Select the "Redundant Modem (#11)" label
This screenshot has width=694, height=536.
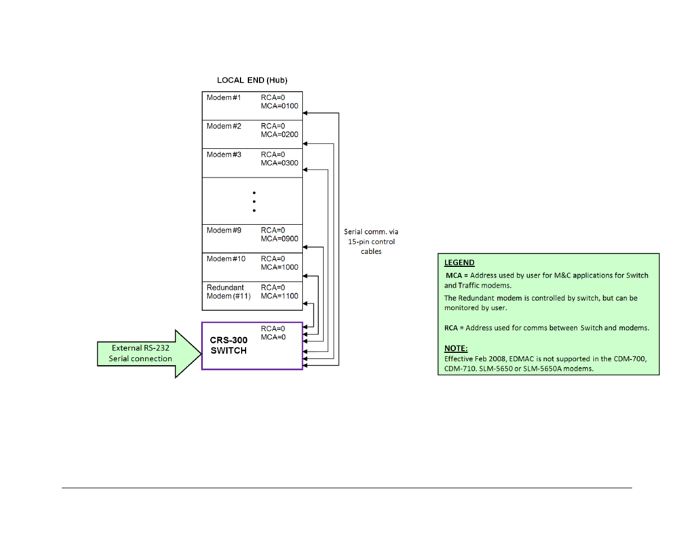(229, 292)
